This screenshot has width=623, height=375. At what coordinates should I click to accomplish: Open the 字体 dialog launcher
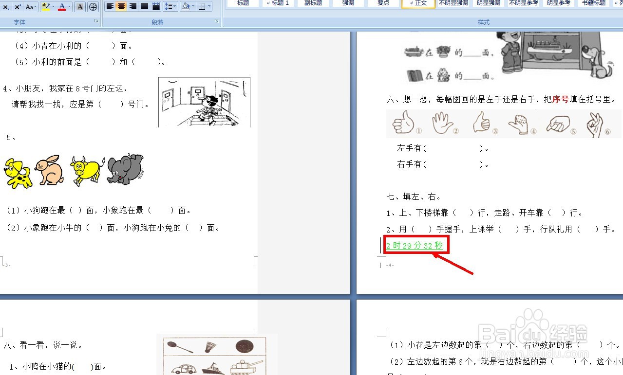click(x=95, y=20)
